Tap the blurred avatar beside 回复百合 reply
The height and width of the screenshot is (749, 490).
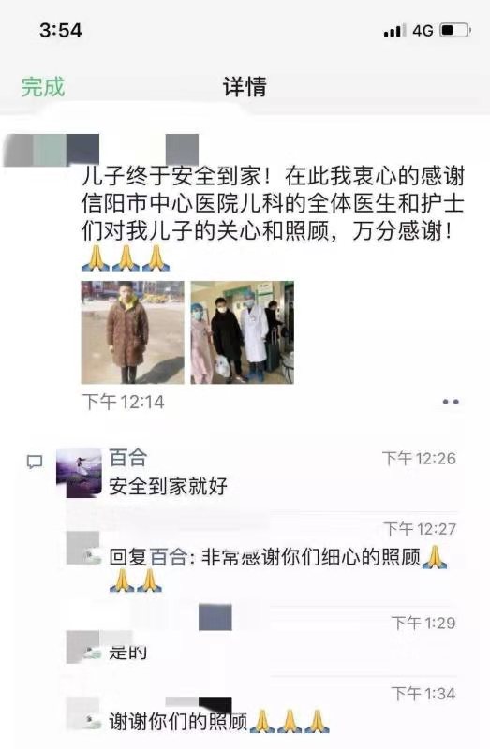(83, 548)
